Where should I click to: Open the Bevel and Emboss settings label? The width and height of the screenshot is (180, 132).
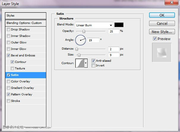23,56
